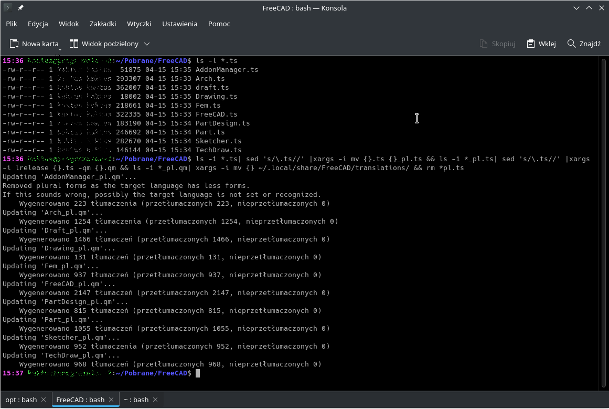This screenshot has height=409, width=609.
Task: Click the Znajdź button label
Action: [x=590, y=44]
